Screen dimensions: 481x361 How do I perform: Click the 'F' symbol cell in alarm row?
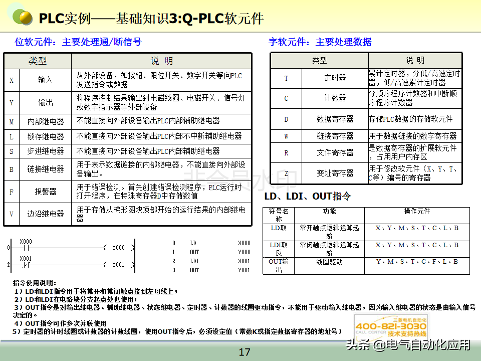click(12, 192)
